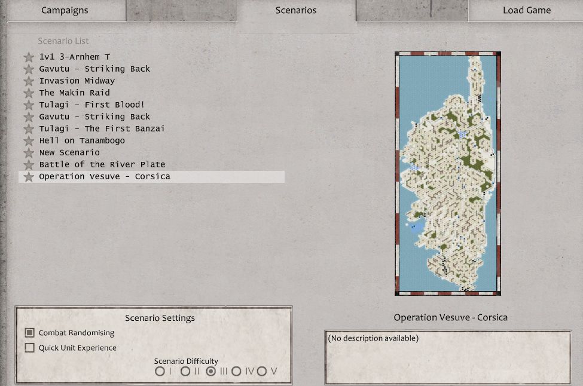Star the 1v1 3-Arnhem T scenario
This screenshot has height=386, width=583.
(x=29, y=57)
